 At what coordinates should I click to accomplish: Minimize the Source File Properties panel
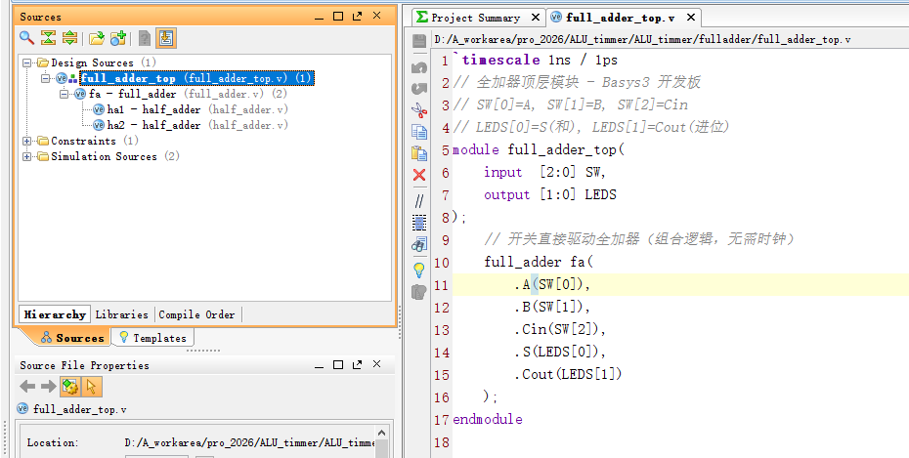click(319, 365)
